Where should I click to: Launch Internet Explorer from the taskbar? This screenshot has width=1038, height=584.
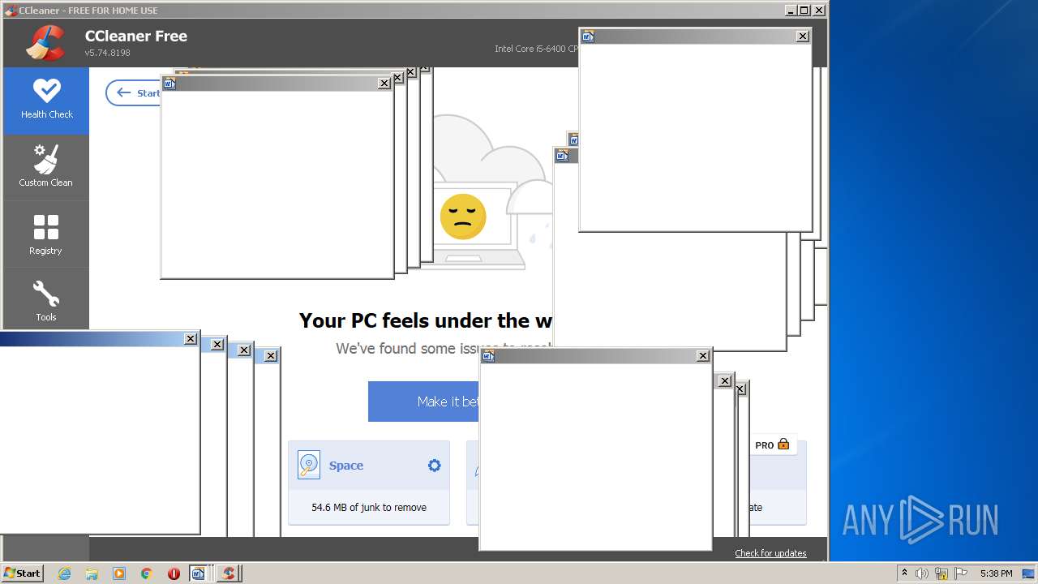[65, 573]
